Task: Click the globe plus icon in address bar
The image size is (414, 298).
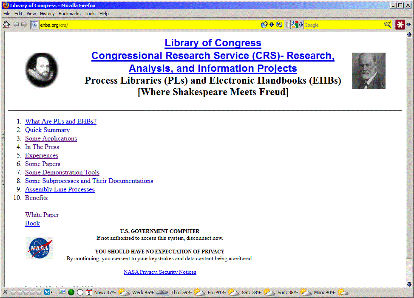Action: [264, 25]
